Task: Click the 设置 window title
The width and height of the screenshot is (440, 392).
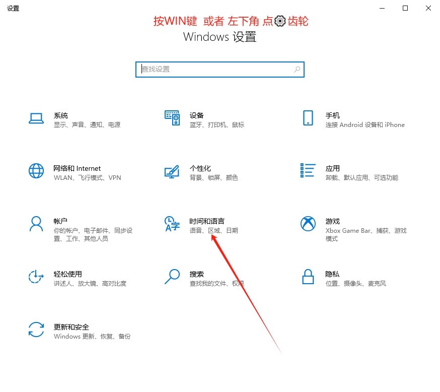Action: 13,9
